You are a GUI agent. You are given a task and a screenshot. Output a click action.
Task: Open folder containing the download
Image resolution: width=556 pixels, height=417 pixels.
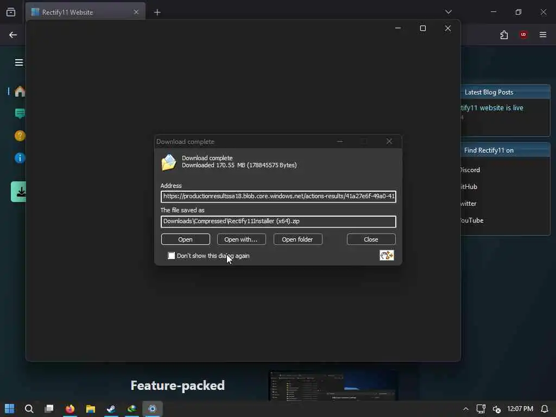(298, 239)
